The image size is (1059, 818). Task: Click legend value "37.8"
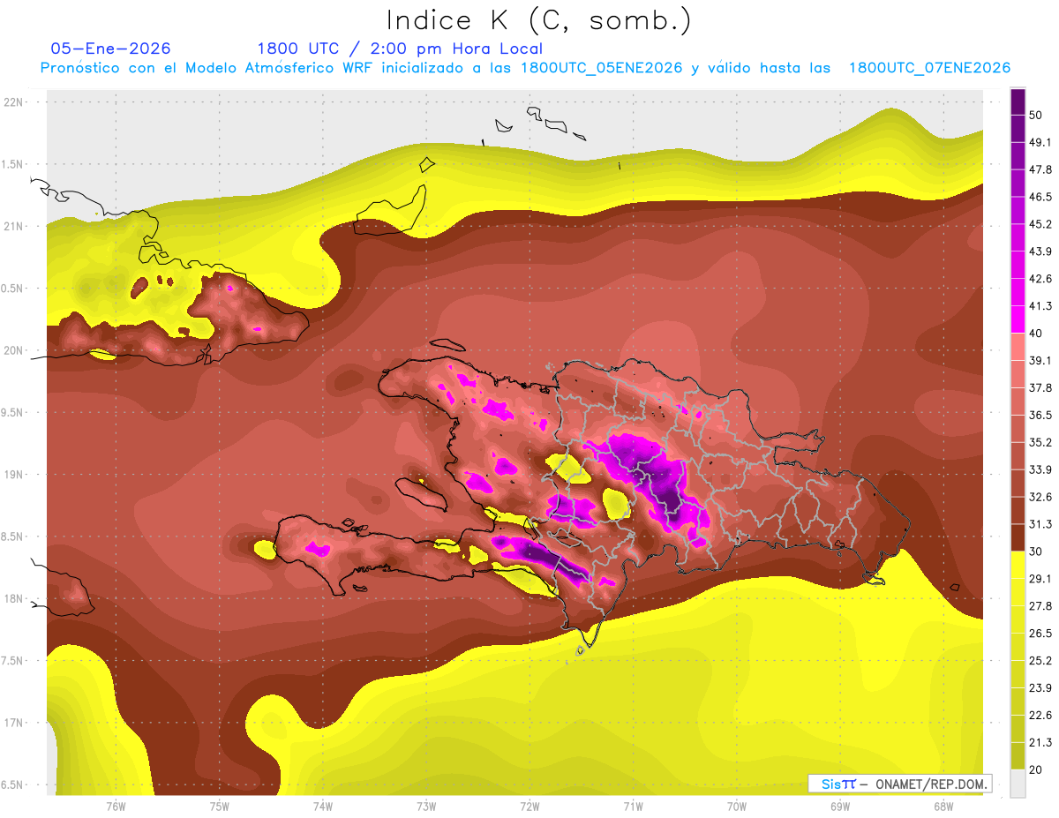(1040, 388)
